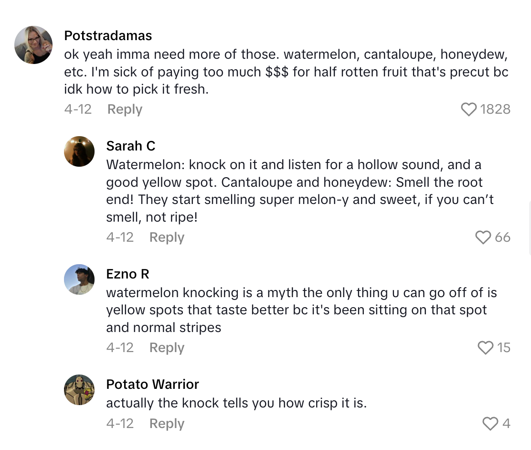
Task: Click the 66 likes count
Action: 502,237
